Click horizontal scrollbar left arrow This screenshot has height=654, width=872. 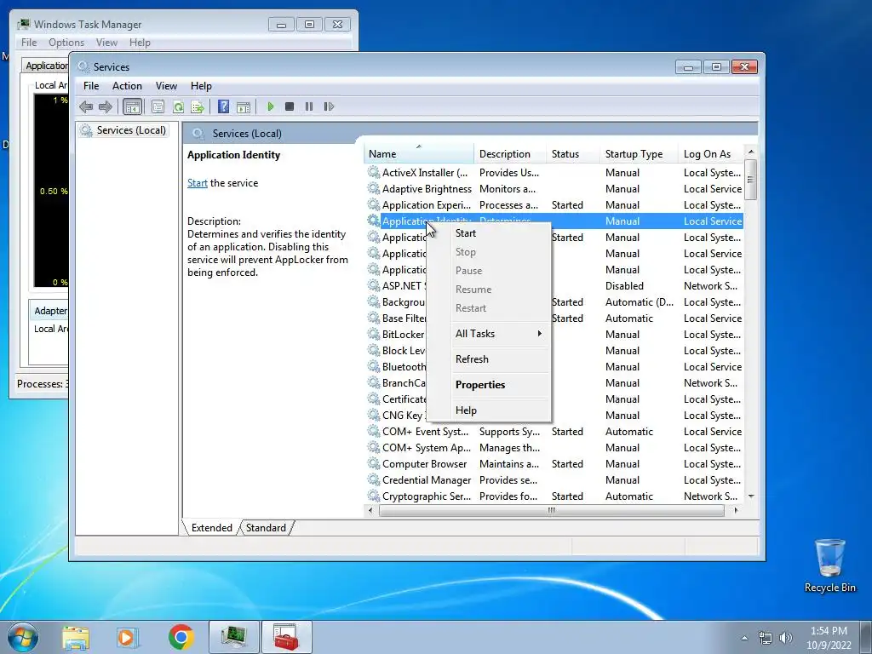pos(370,511)
